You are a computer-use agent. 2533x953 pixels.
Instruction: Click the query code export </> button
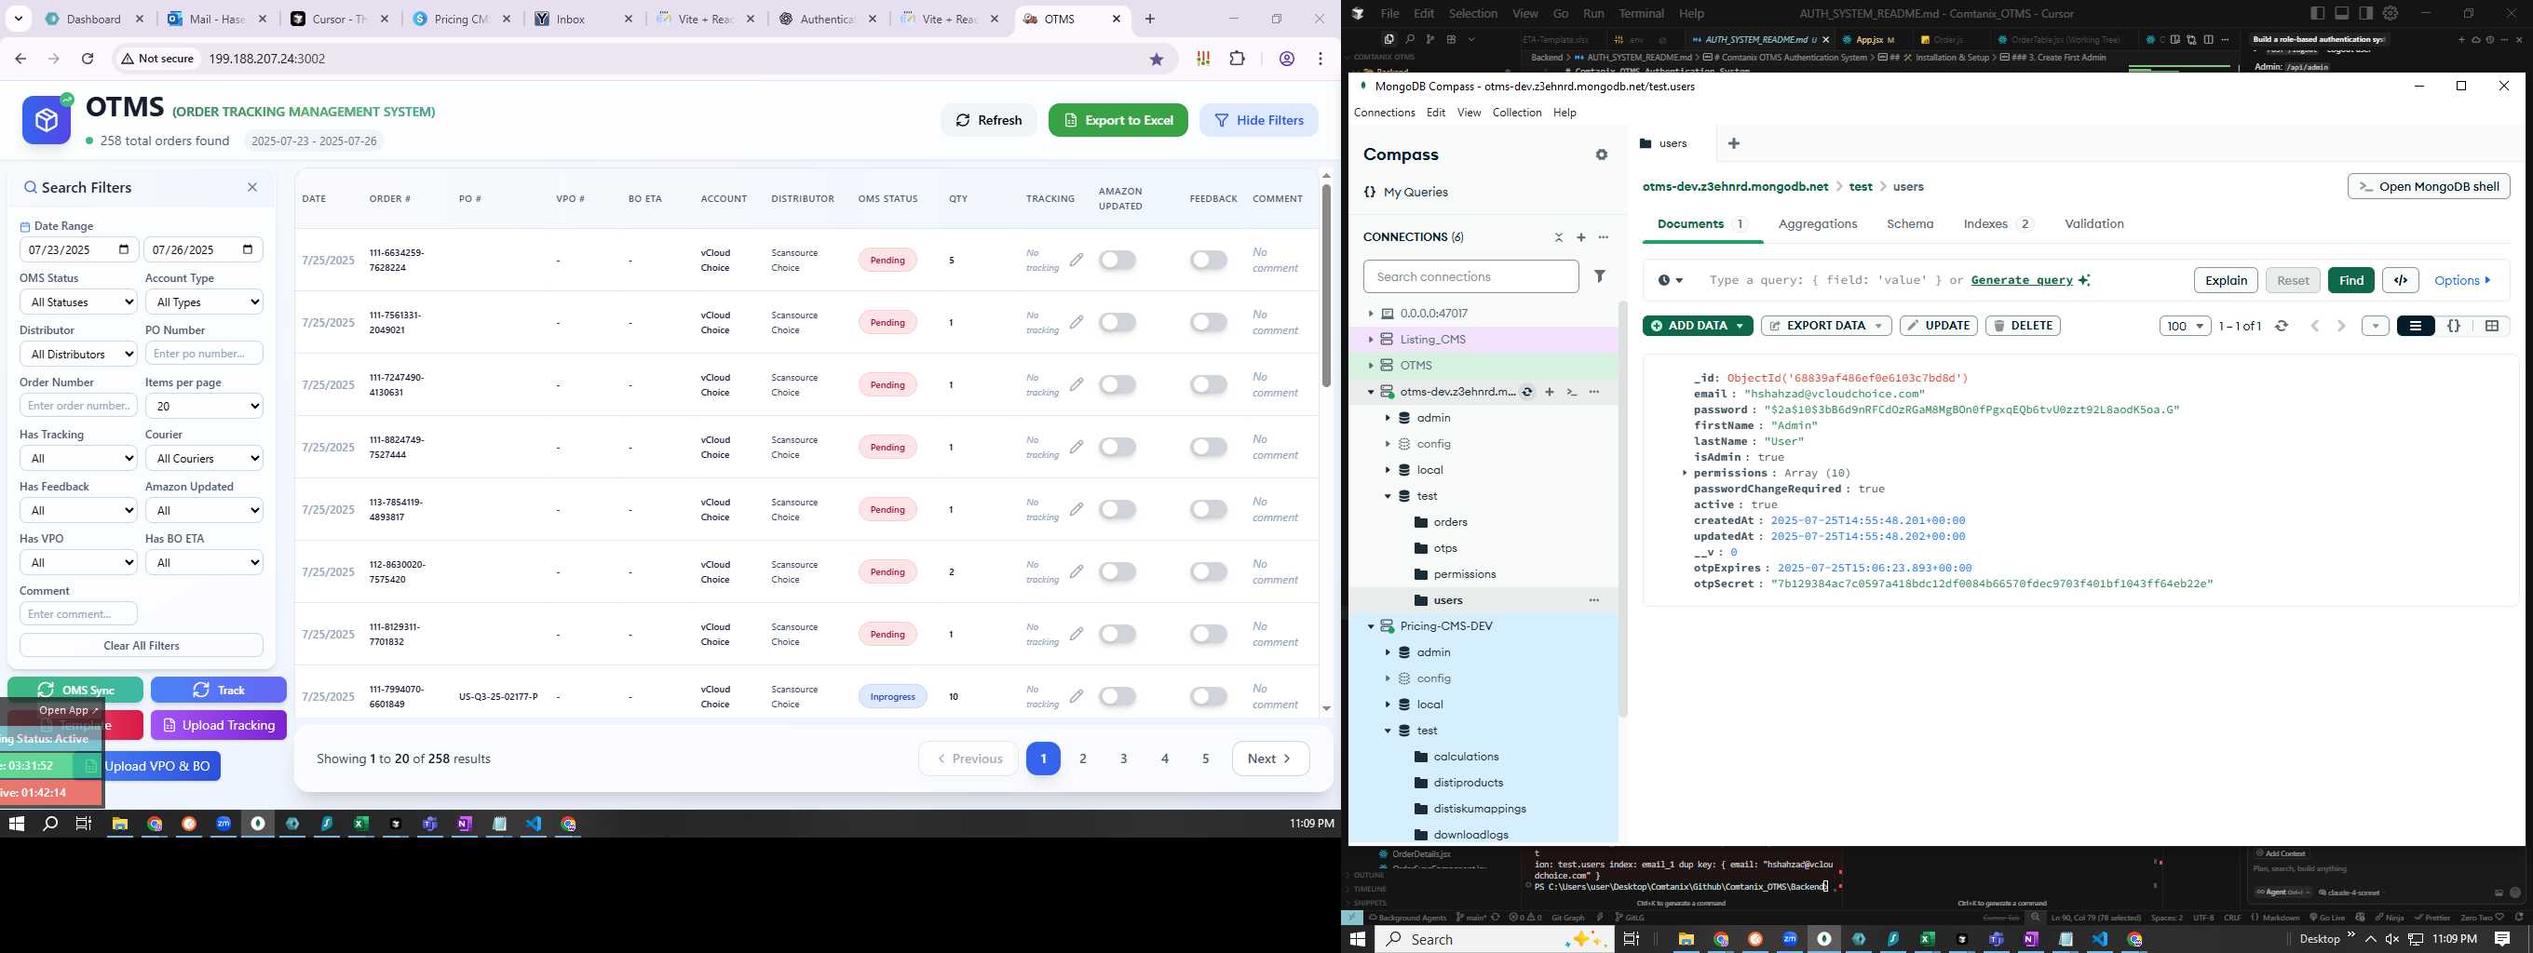(x=2400, y=281)
